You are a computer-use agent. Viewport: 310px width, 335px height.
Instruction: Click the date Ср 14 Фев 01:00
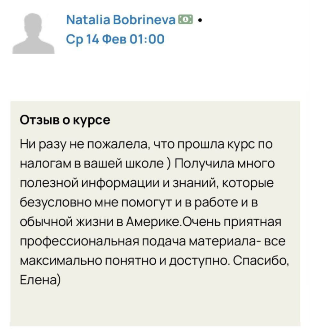(115, 39)
